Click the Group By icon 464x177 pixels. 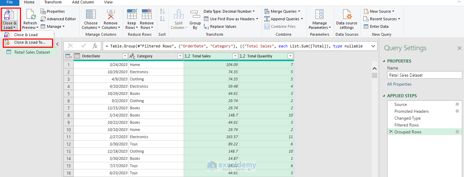coord(195,15)
